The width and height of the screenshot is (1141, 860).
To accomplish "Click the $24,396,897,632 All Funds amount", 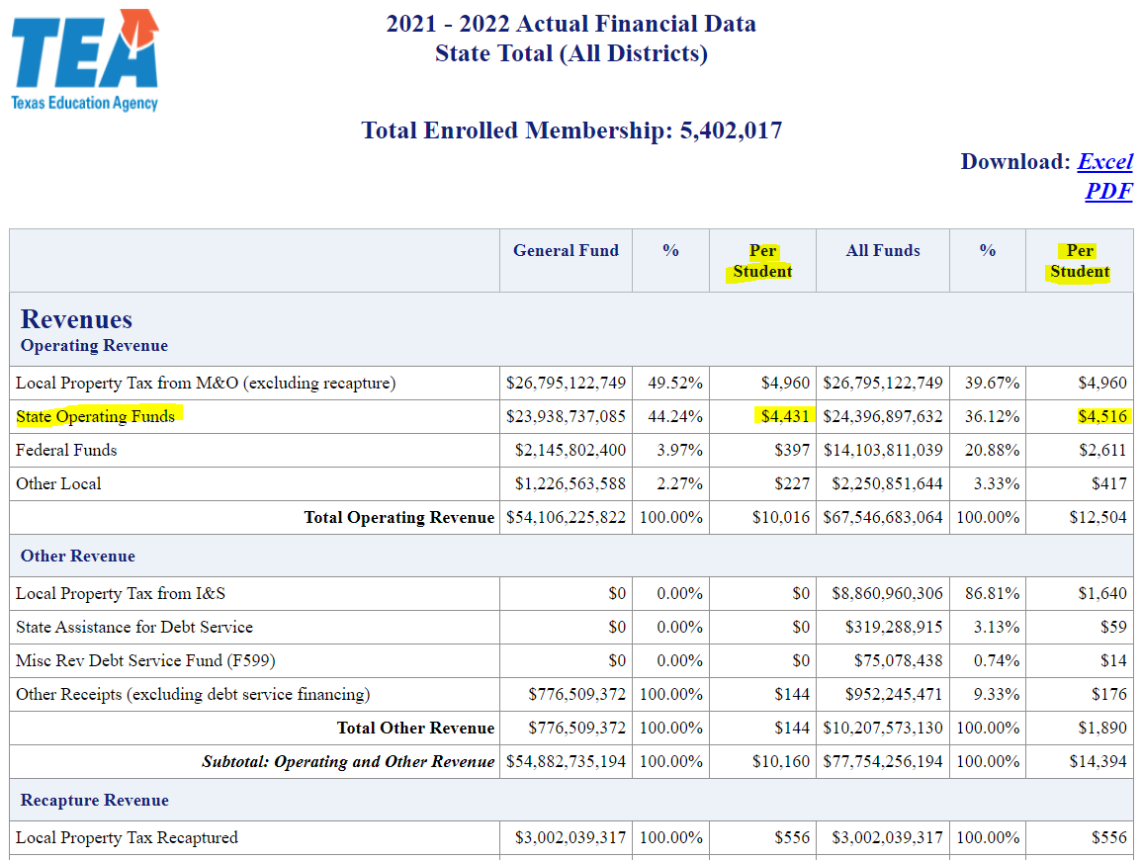I will [883, 416].
